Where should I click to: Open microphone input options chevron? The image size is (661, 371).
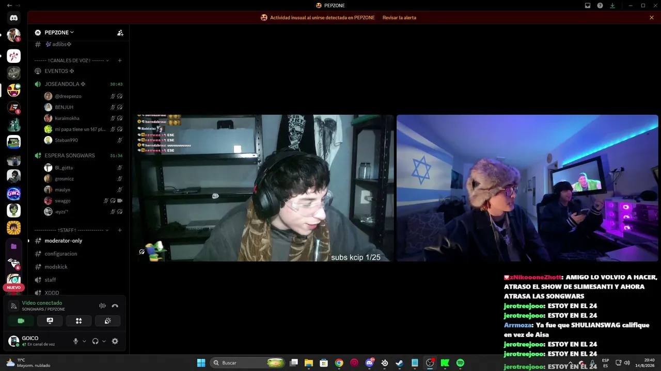click(x=84, y=341)
